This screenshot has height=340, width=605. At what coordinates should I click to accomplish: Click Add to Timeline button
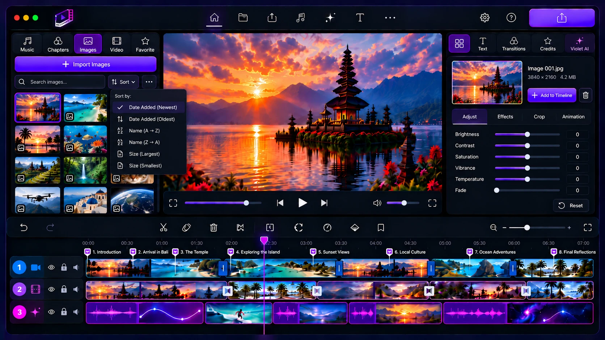click(552, 95)
